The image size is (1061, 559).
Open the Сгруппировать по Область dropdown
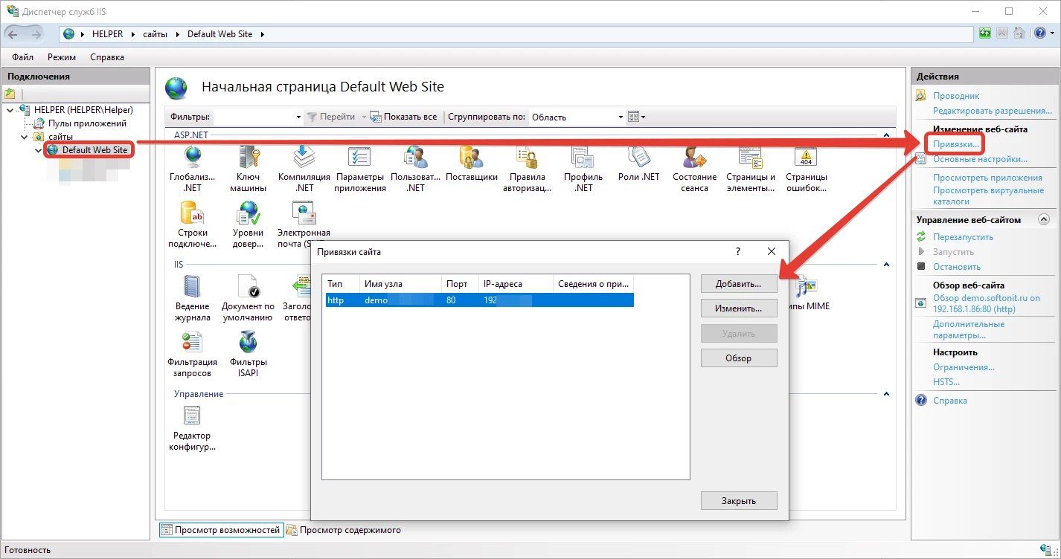(x=621, y=117)
